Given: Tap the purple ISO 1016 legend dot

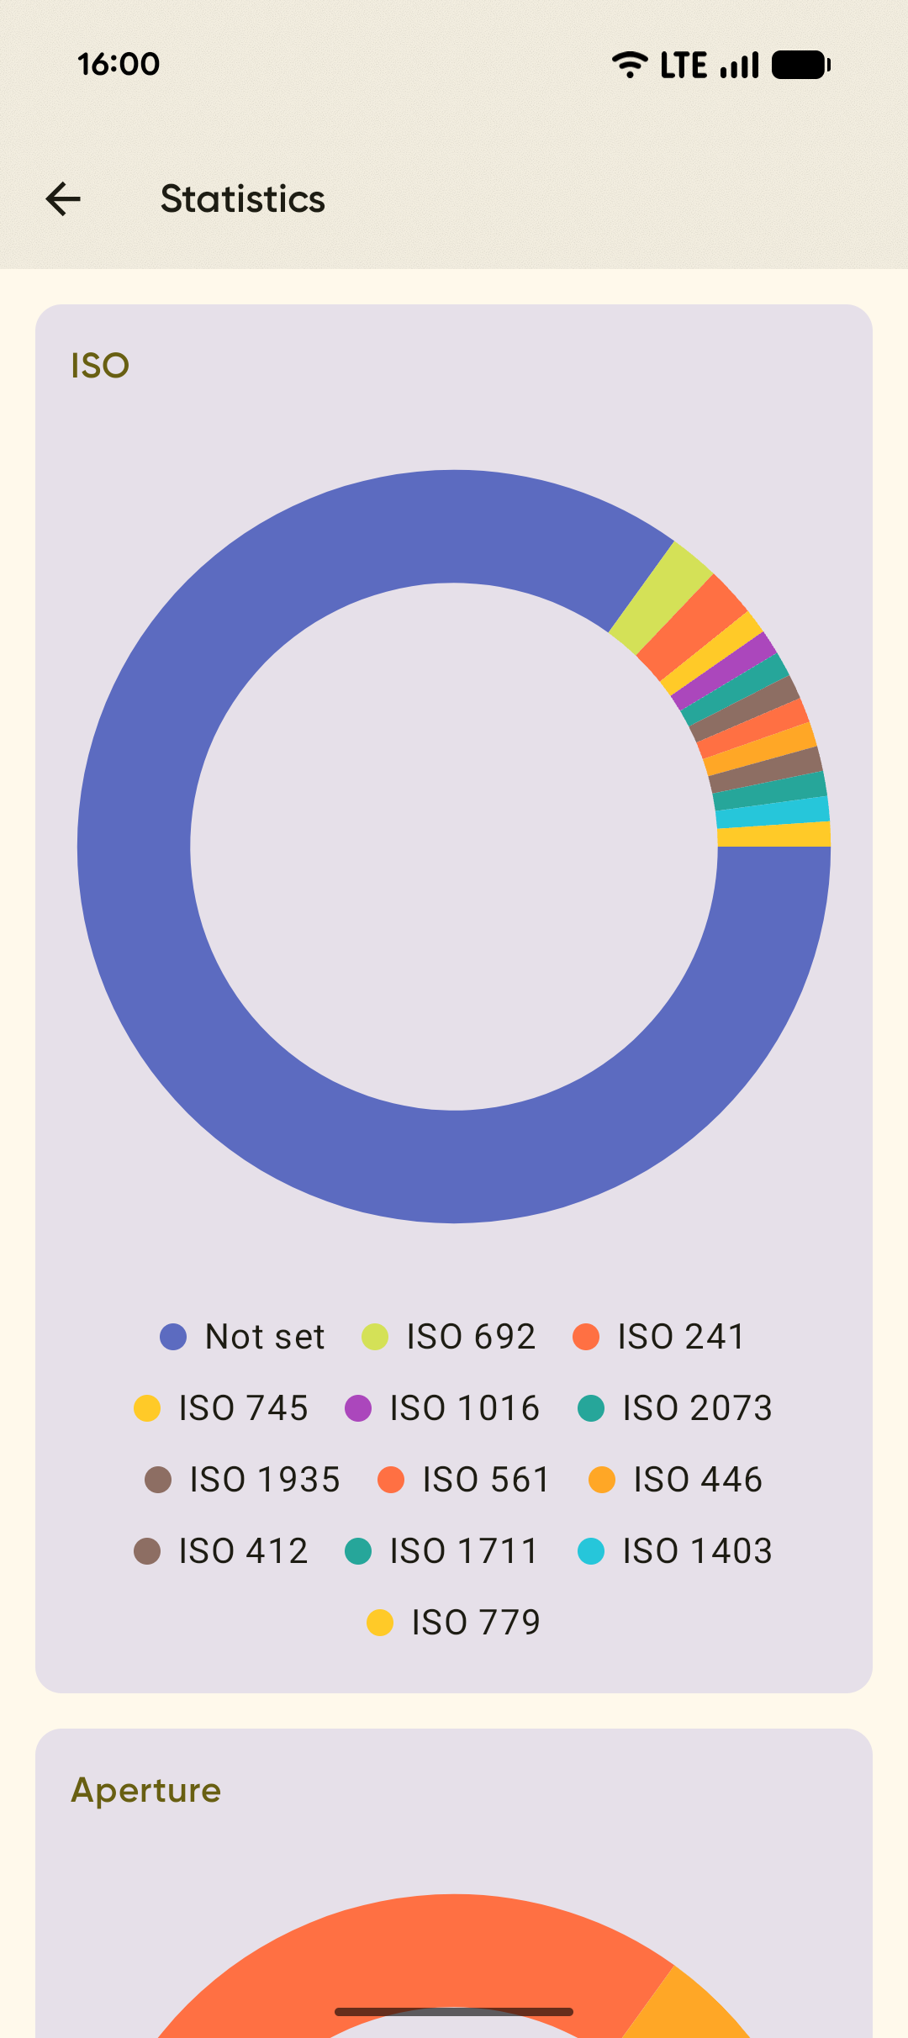Looking at the screenshot, I should [x=358, y=1408].
